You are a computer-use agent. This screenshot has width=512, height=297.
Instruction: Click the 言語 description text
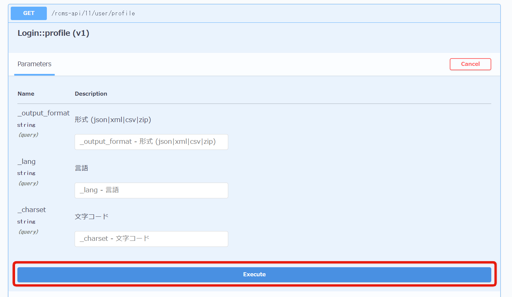[81, 168]
